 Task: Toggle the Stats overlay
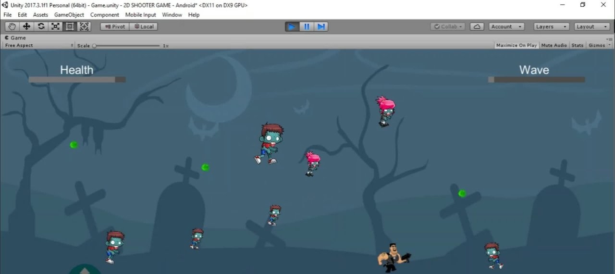[578, 45]
